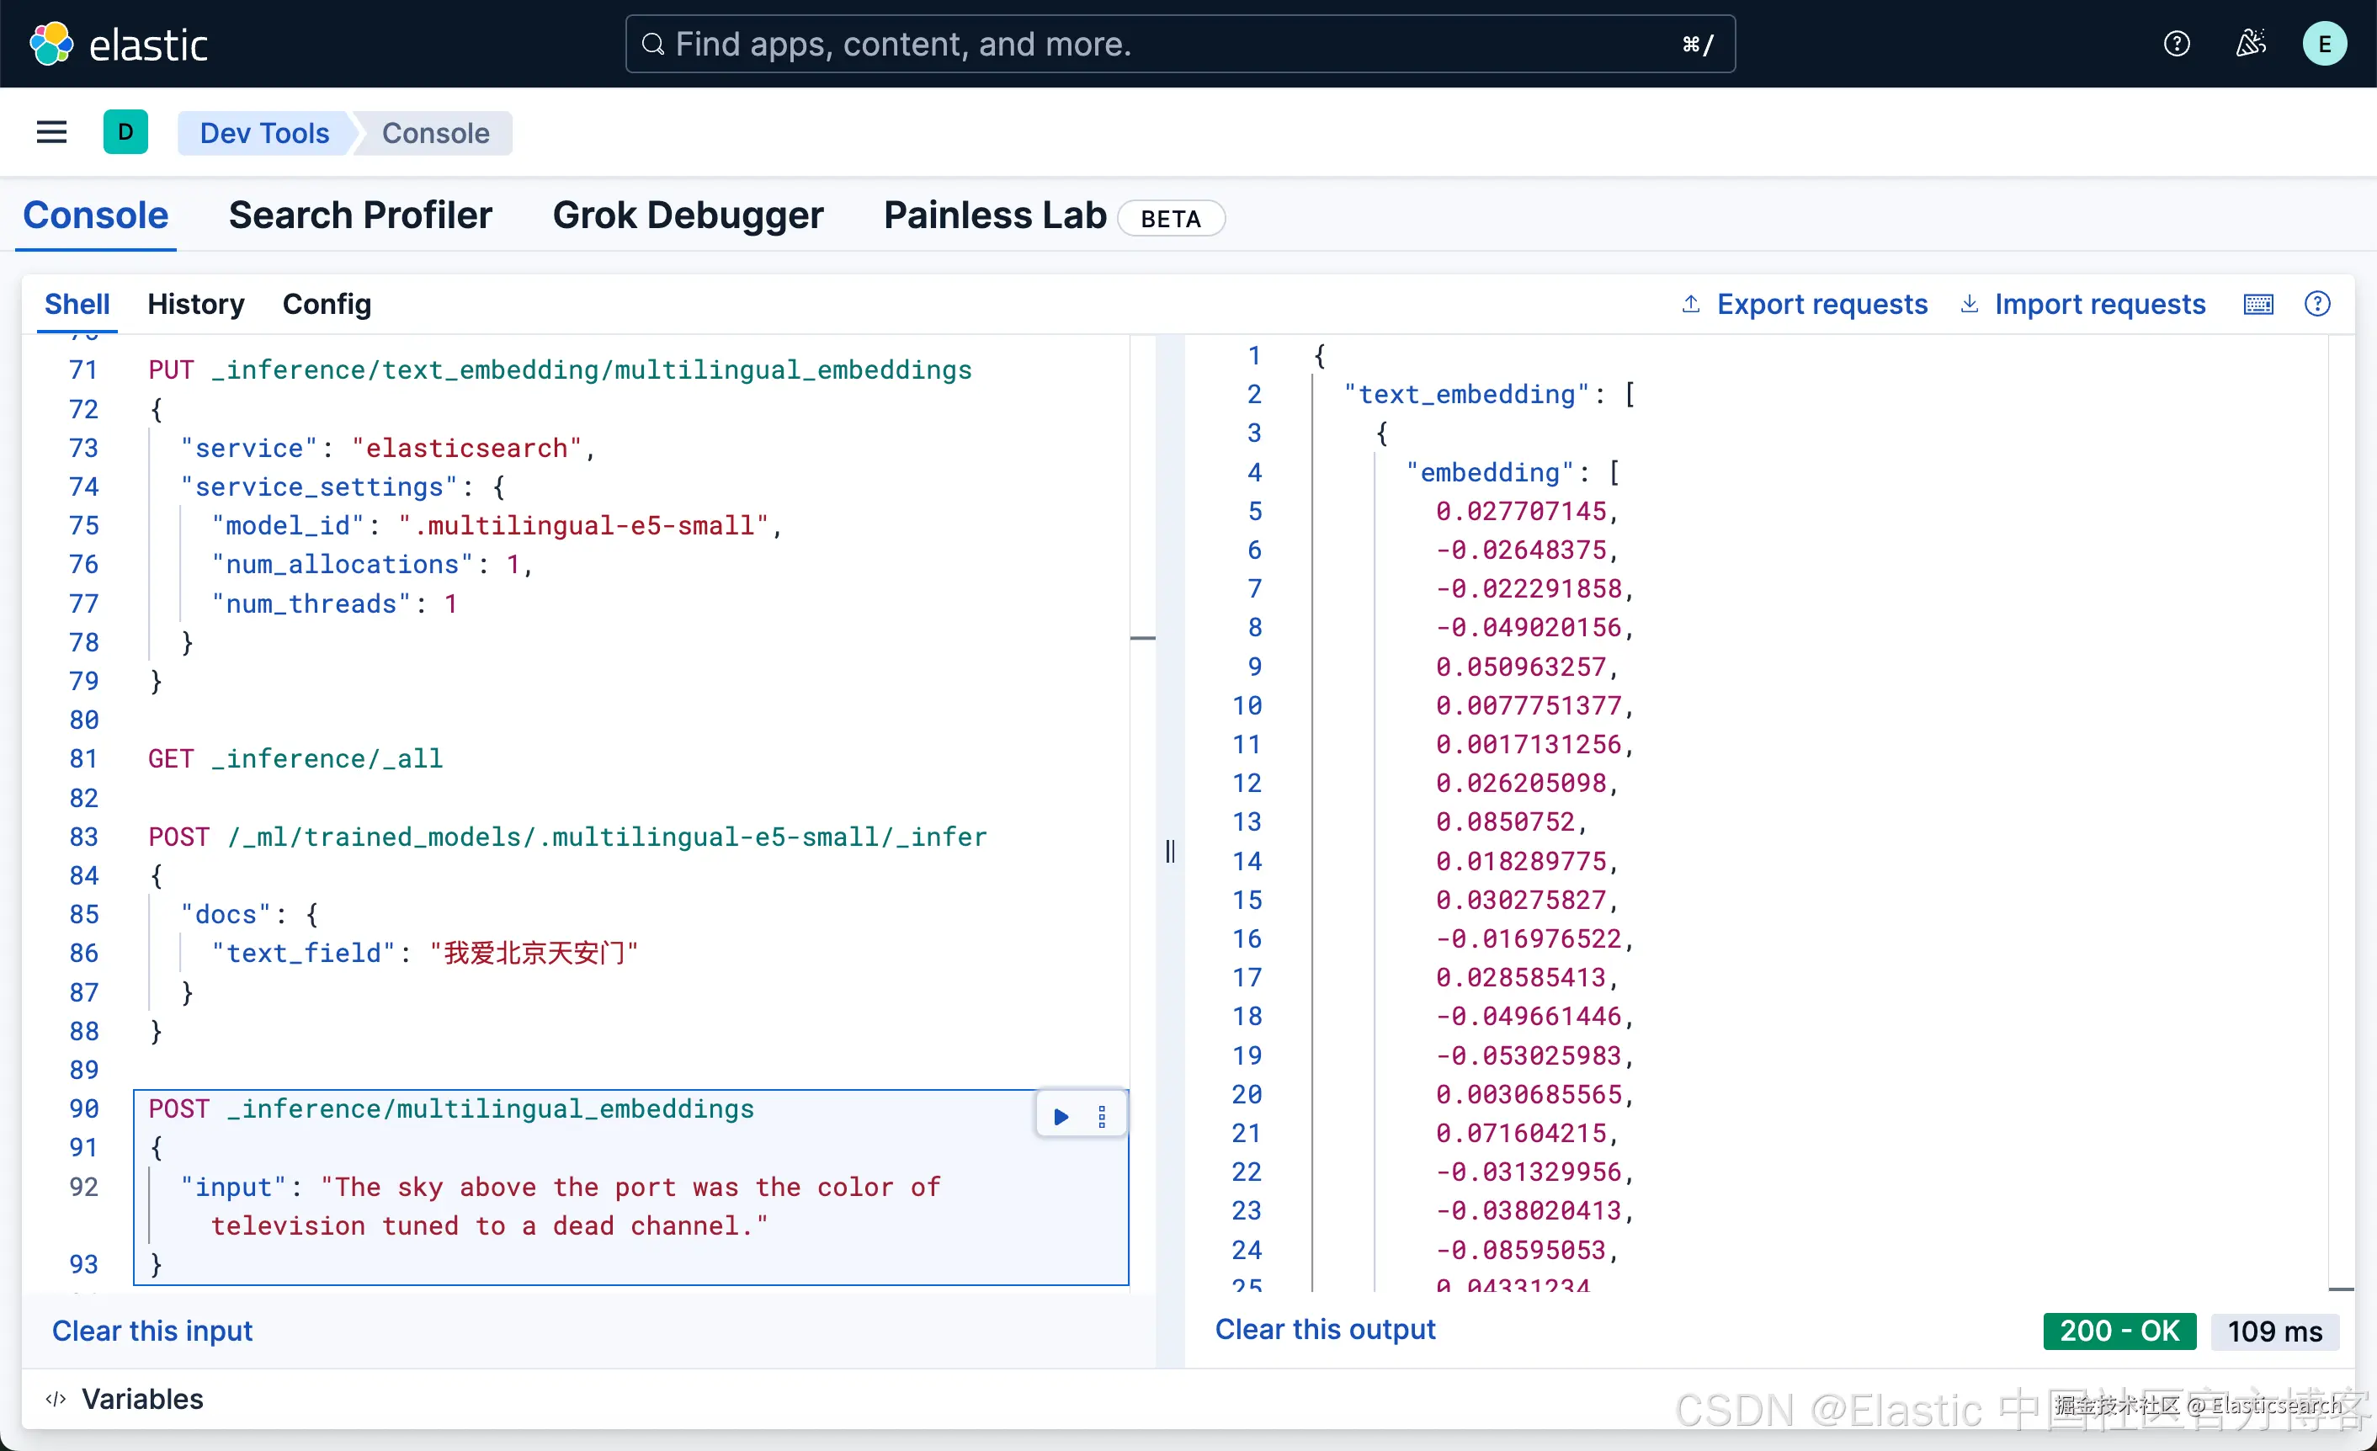Image resolution: width=2377 pixels, height=1451 pixels.
Task: Switch to the History tab
Action: 196,305
